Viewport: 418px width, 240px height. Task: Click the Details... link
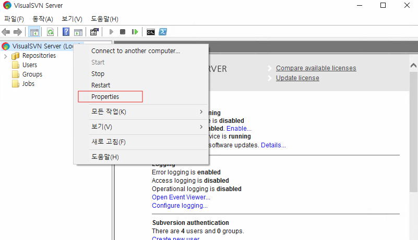pos(273,145)
